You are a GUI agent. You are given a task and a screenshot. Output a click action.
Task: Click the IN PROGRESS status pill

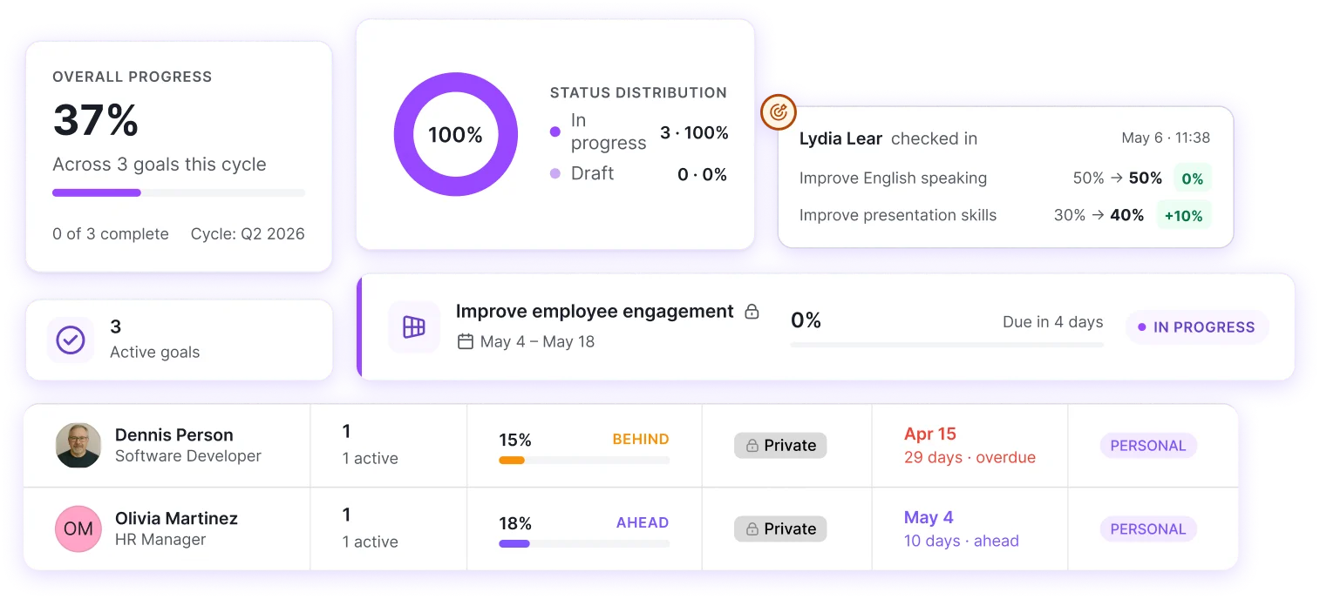pos(1197,327)
